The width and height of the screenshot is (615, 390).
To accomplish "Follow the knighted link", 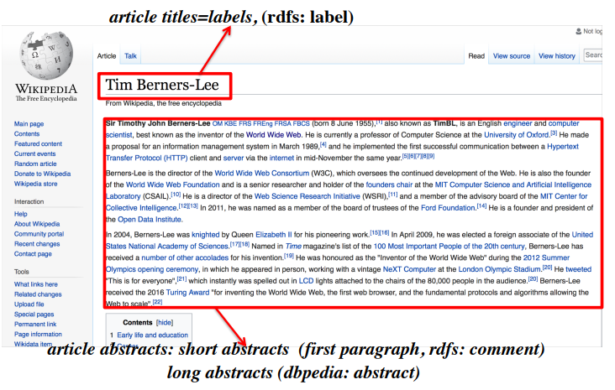I will [x=205, y=235].
